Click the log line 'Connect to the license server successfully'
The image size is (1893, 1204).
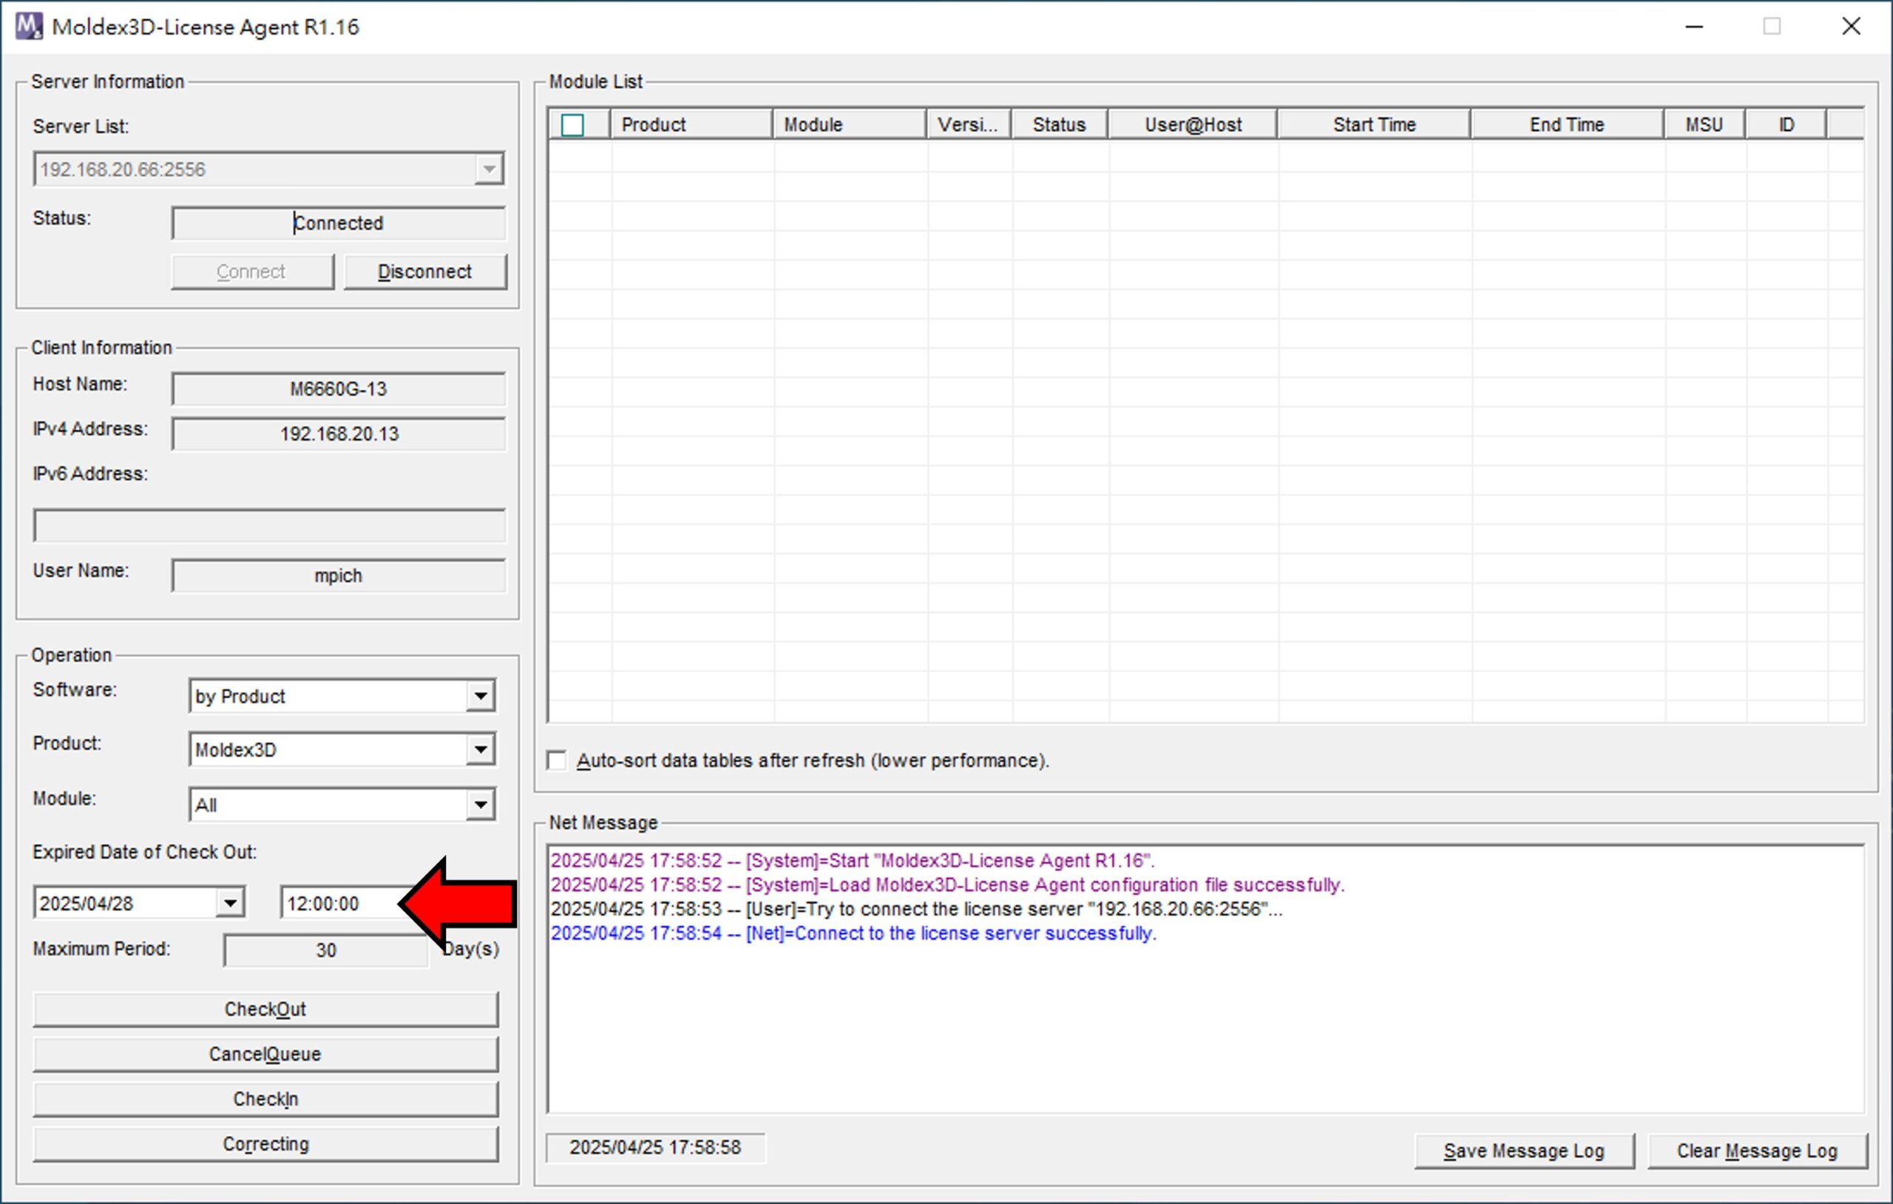[854, 933]
